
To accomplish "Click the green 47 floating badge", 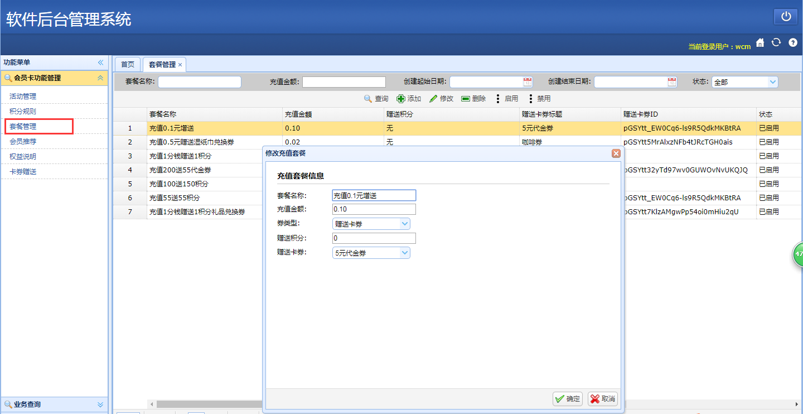I will (798, 254).
